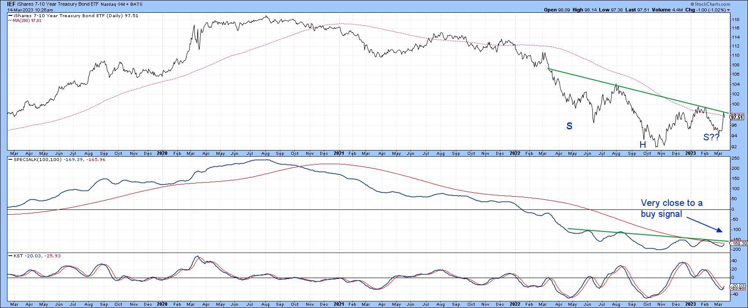The image size is (748, 308).
Task: Click the 2022 year label beneath the KST panel
Action: (x=514, y=304)
